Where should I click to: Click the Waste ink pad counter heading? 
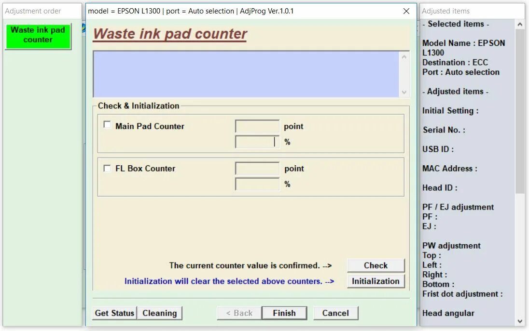pyautogui.click(x=170, y=34)
